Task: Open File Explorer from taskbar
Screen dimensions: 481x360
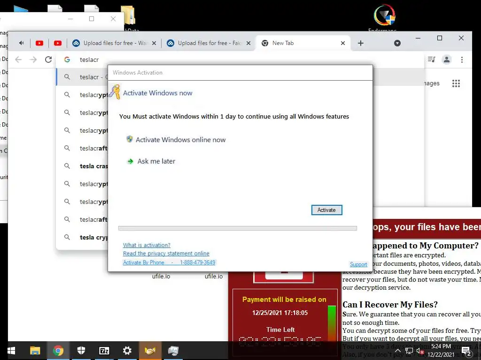Action: click(x=35, y=351)
